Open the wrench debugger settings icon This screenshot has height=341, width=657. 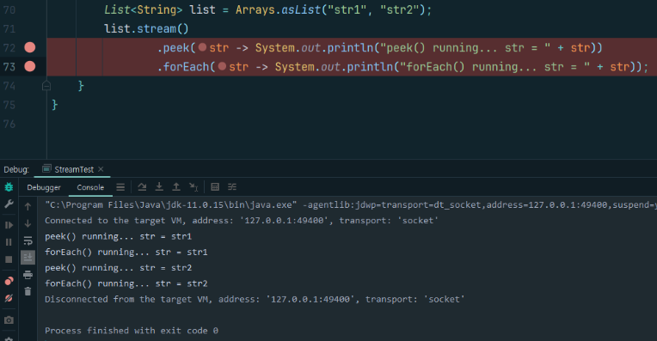pos(9,204)
